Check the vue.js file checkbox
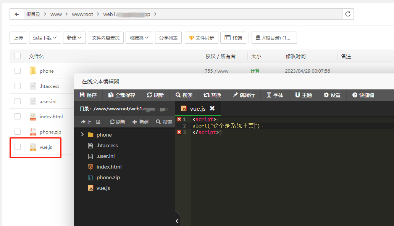This screenshot has height=226, width=394. click(x=18, y=147)
